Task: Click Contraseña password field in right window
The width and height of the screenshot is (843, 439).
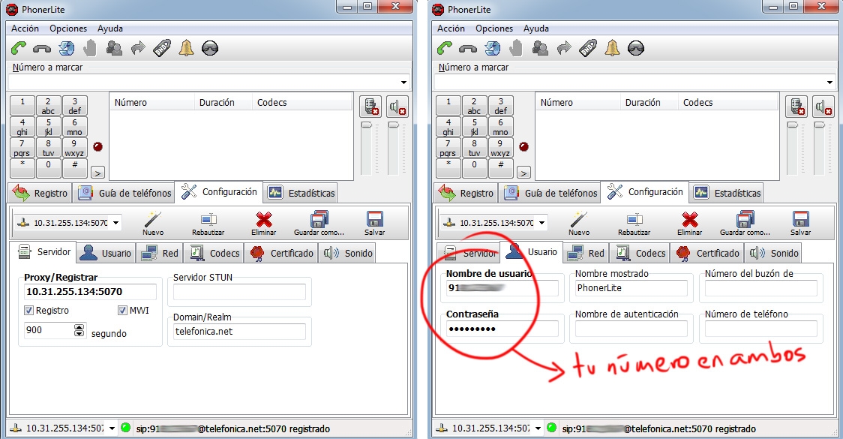Action: pos(502,329)
